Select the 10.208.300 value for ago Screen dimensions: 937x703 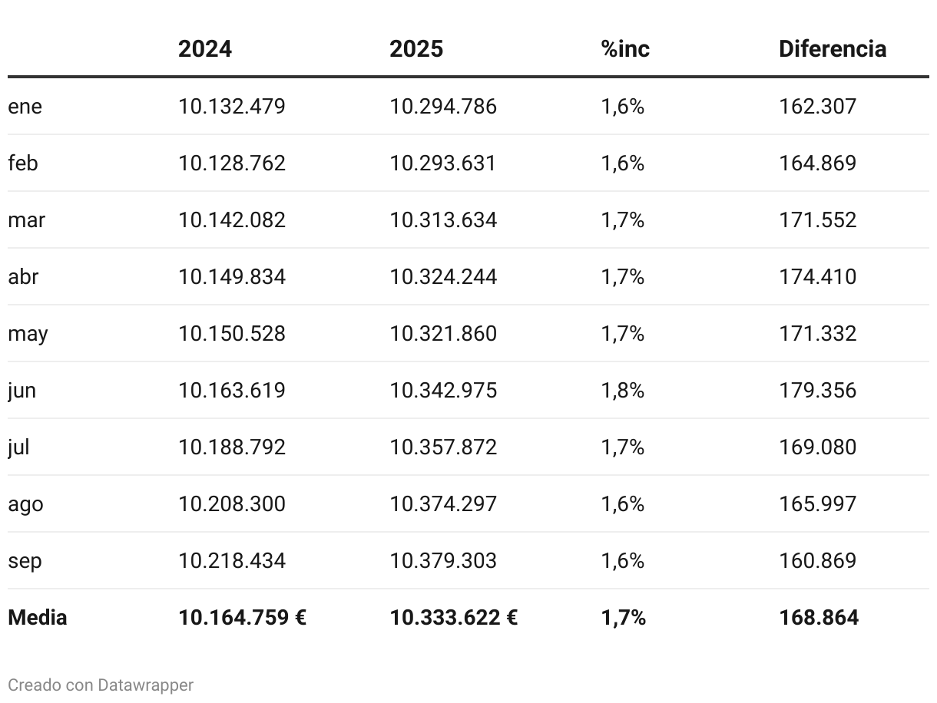[x=231, y=504]
